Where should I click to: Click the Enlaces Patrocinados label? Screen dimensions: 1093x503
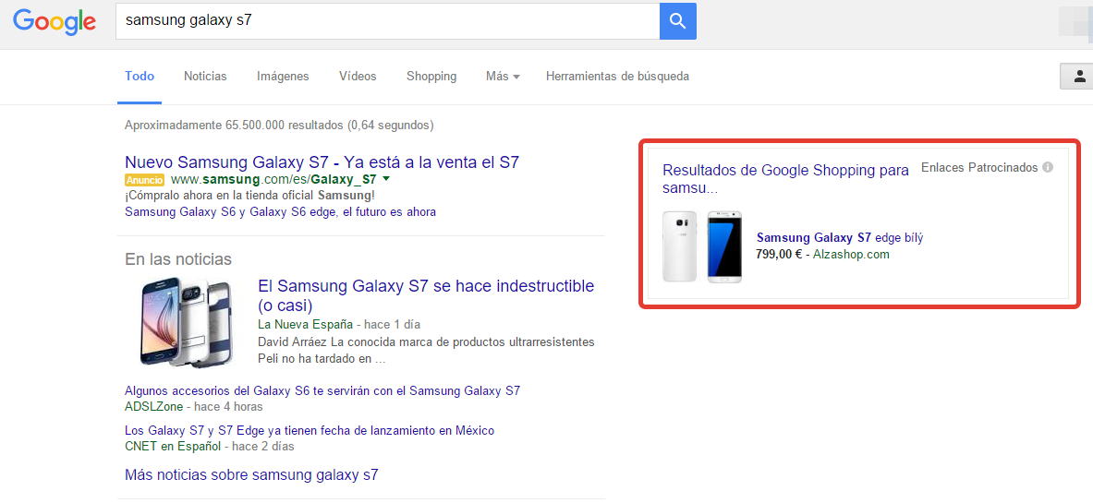(x=979, y=168)
